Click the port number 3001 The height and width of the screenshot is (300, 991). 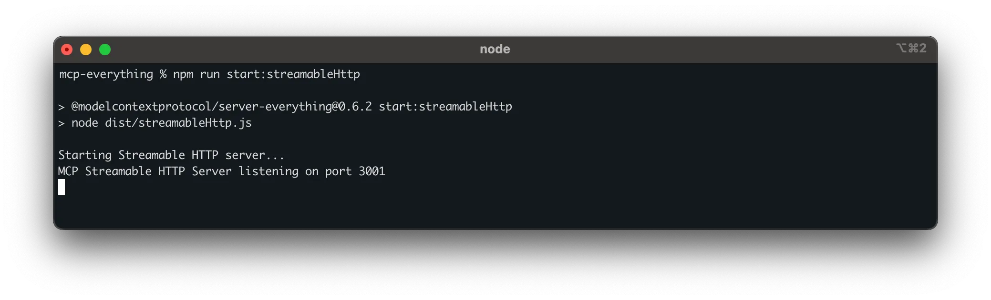pos(373,171)
